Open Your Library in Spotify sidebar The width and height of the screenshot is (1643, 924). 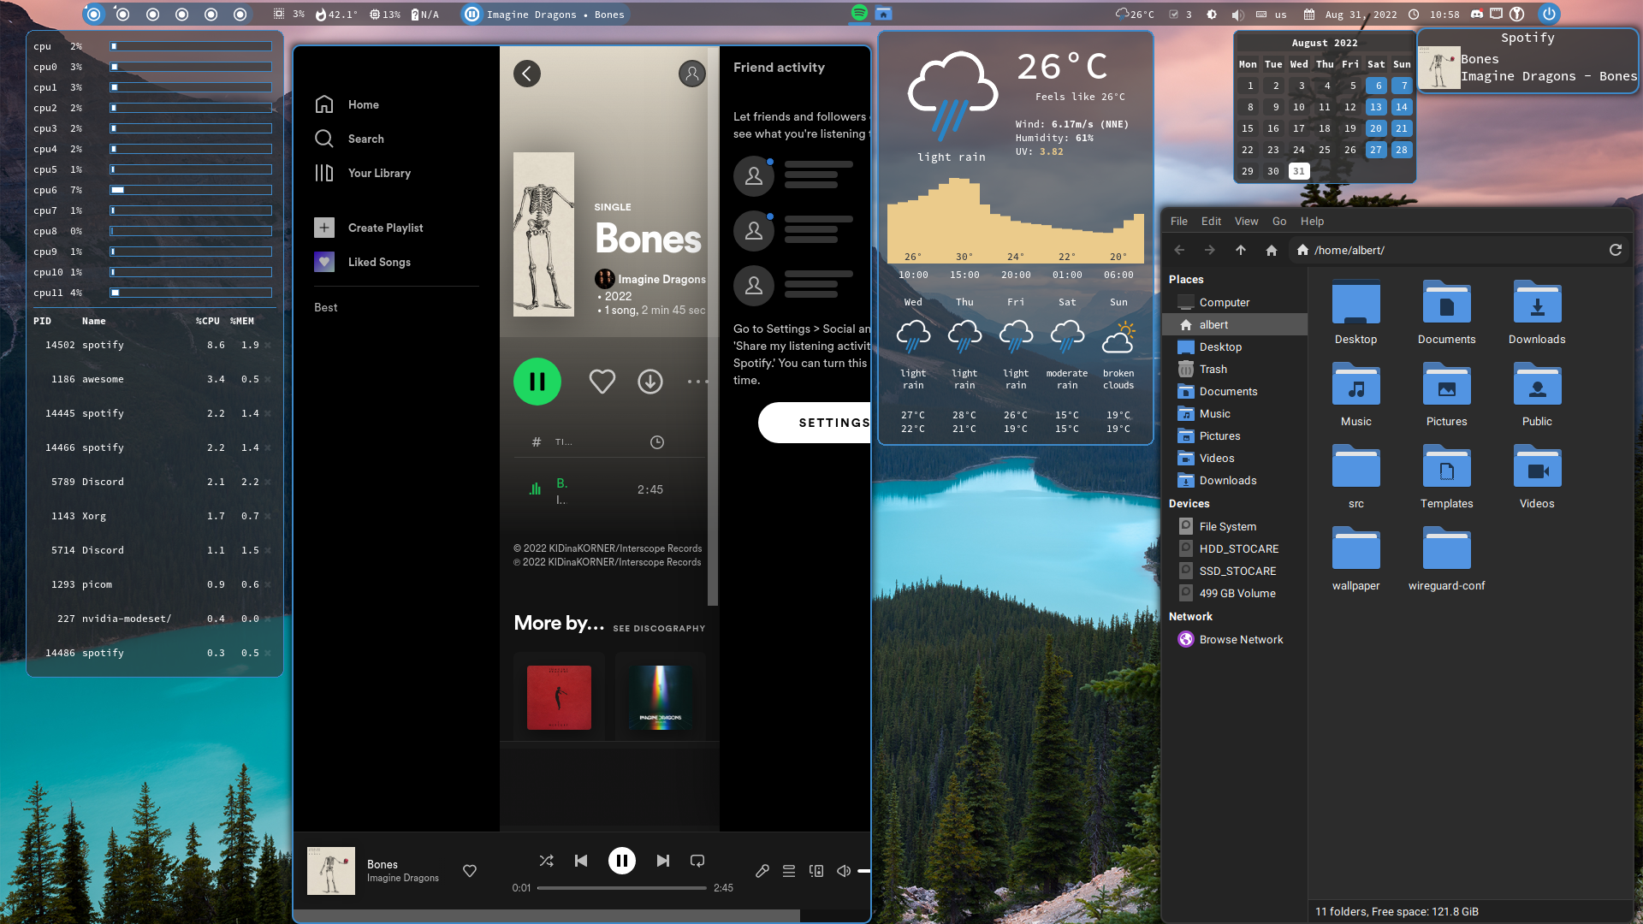(379, 173)
